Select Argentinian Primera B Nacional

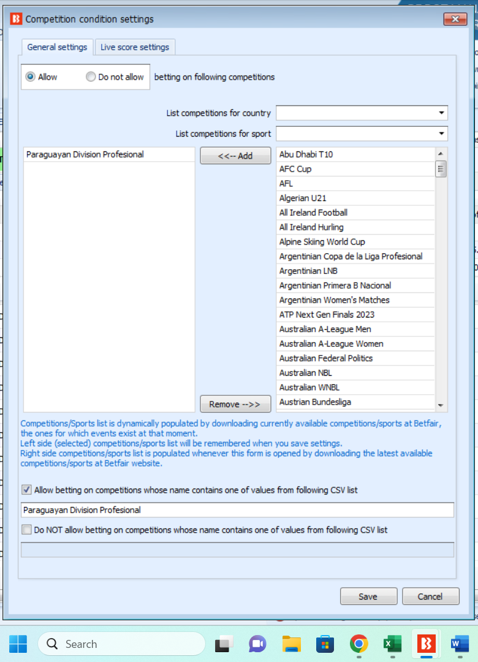[355, 286]
